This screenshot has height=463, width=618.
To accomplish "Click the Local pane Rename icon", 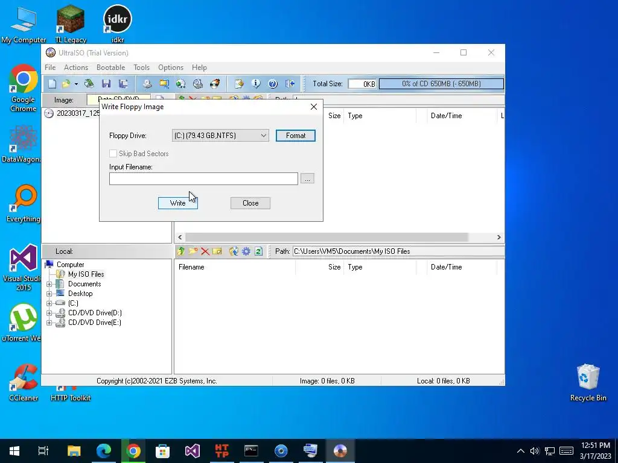I will click(x=217, y=251).
